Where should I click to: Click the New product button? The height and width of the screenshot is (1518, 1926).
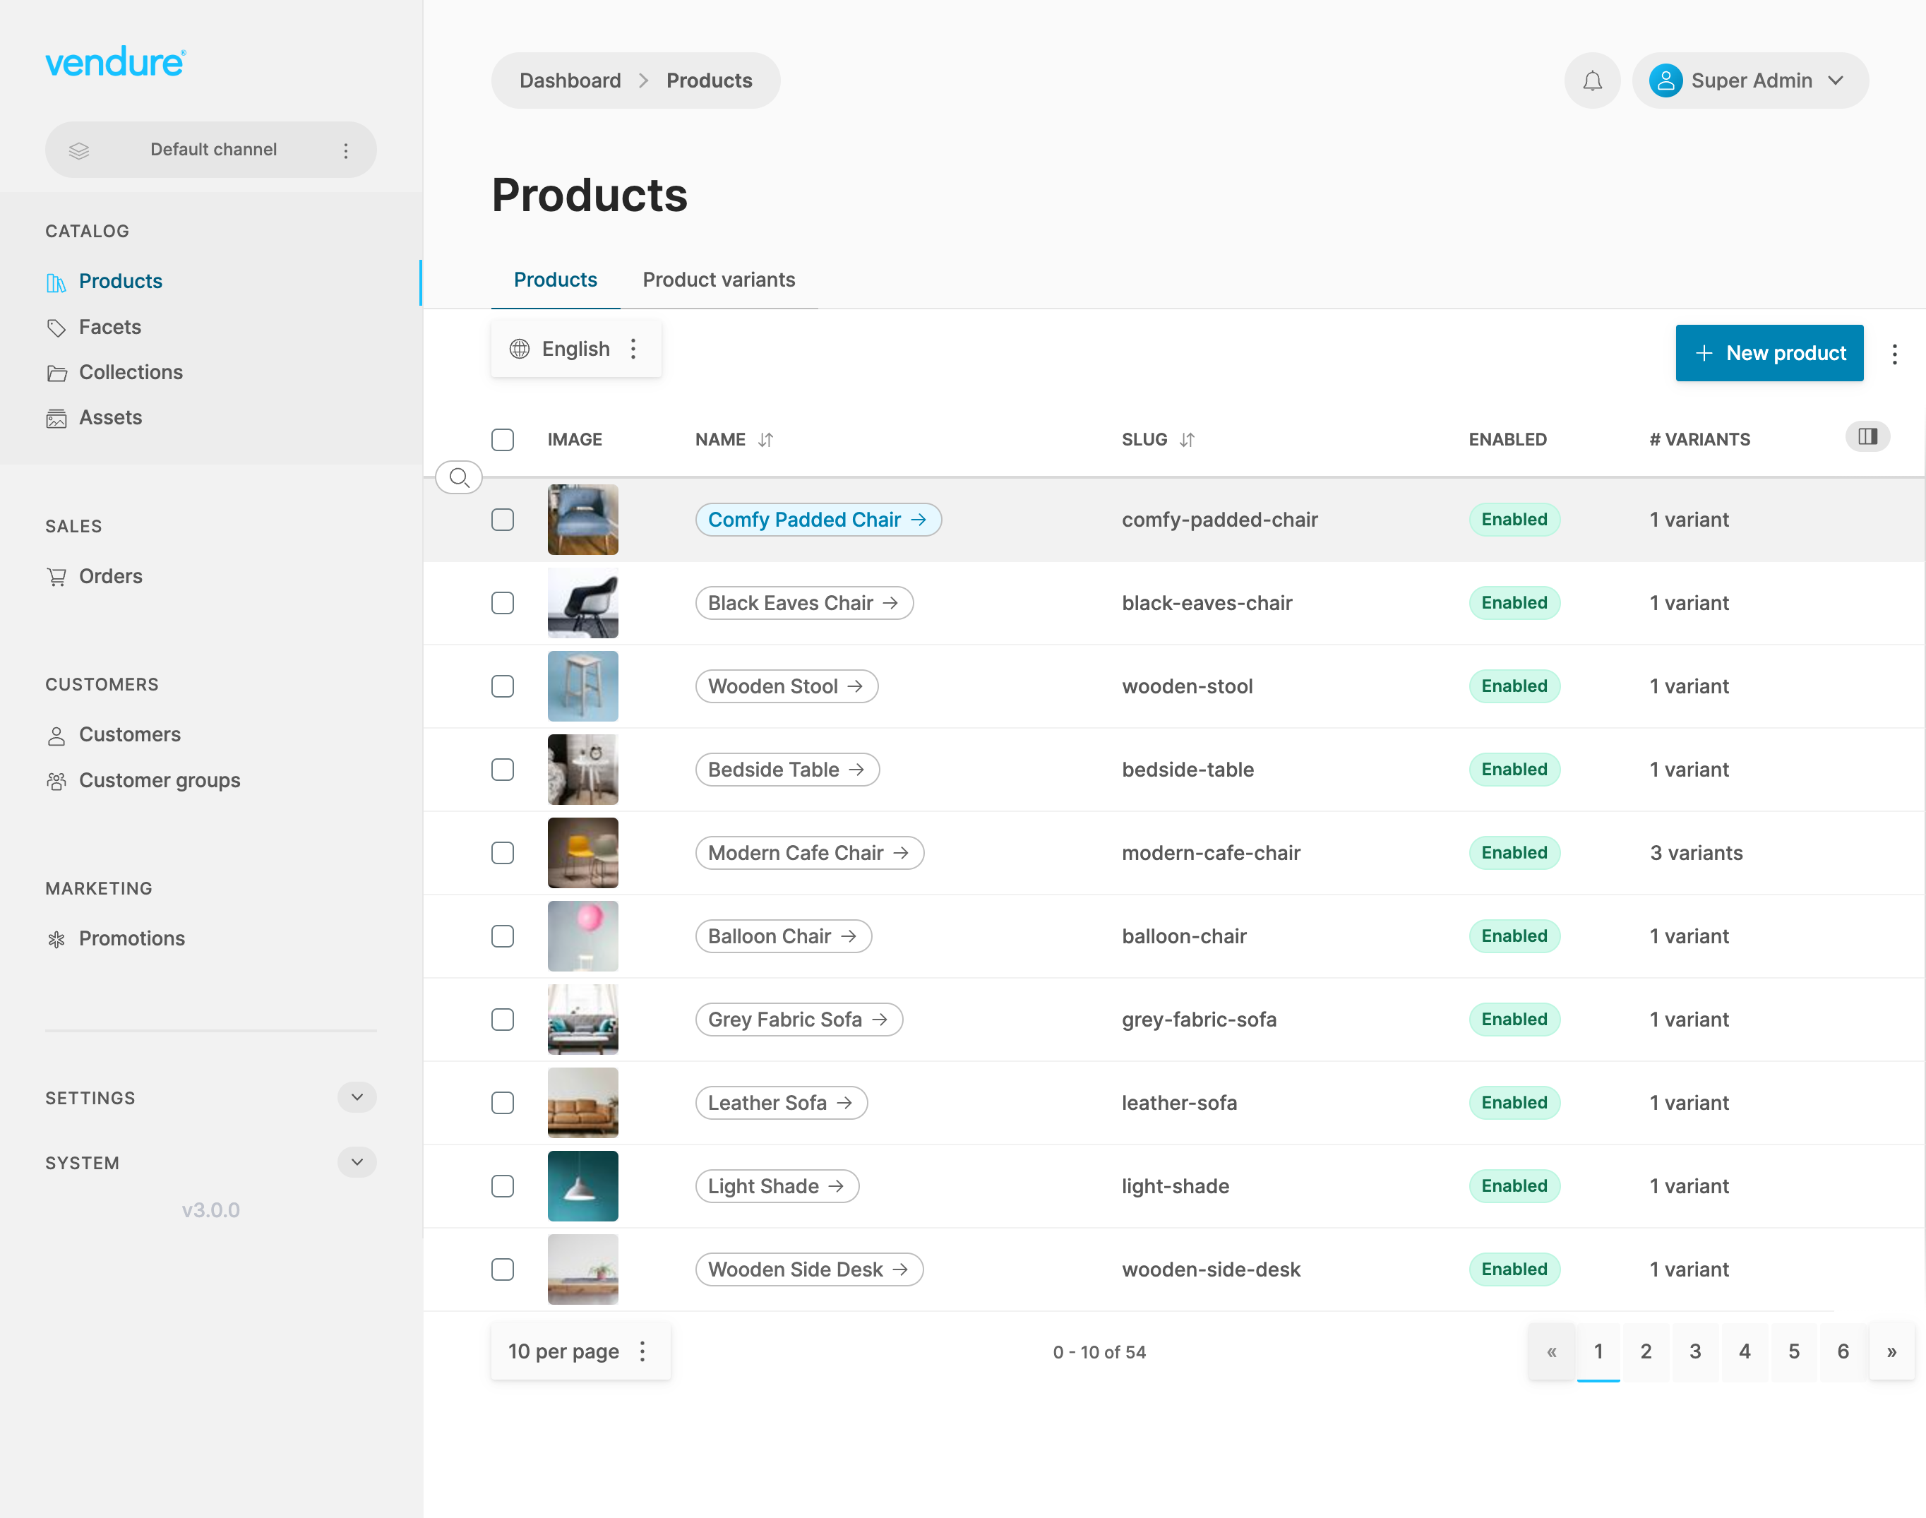(x=1769, y=354)
